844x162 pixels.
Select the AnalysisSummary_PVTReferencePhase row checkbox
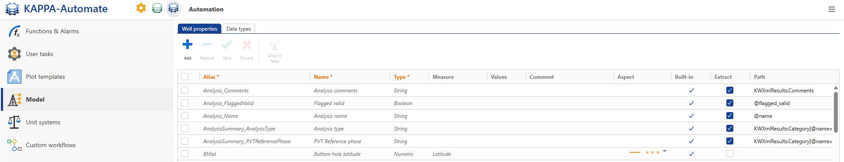coord(185,141)
